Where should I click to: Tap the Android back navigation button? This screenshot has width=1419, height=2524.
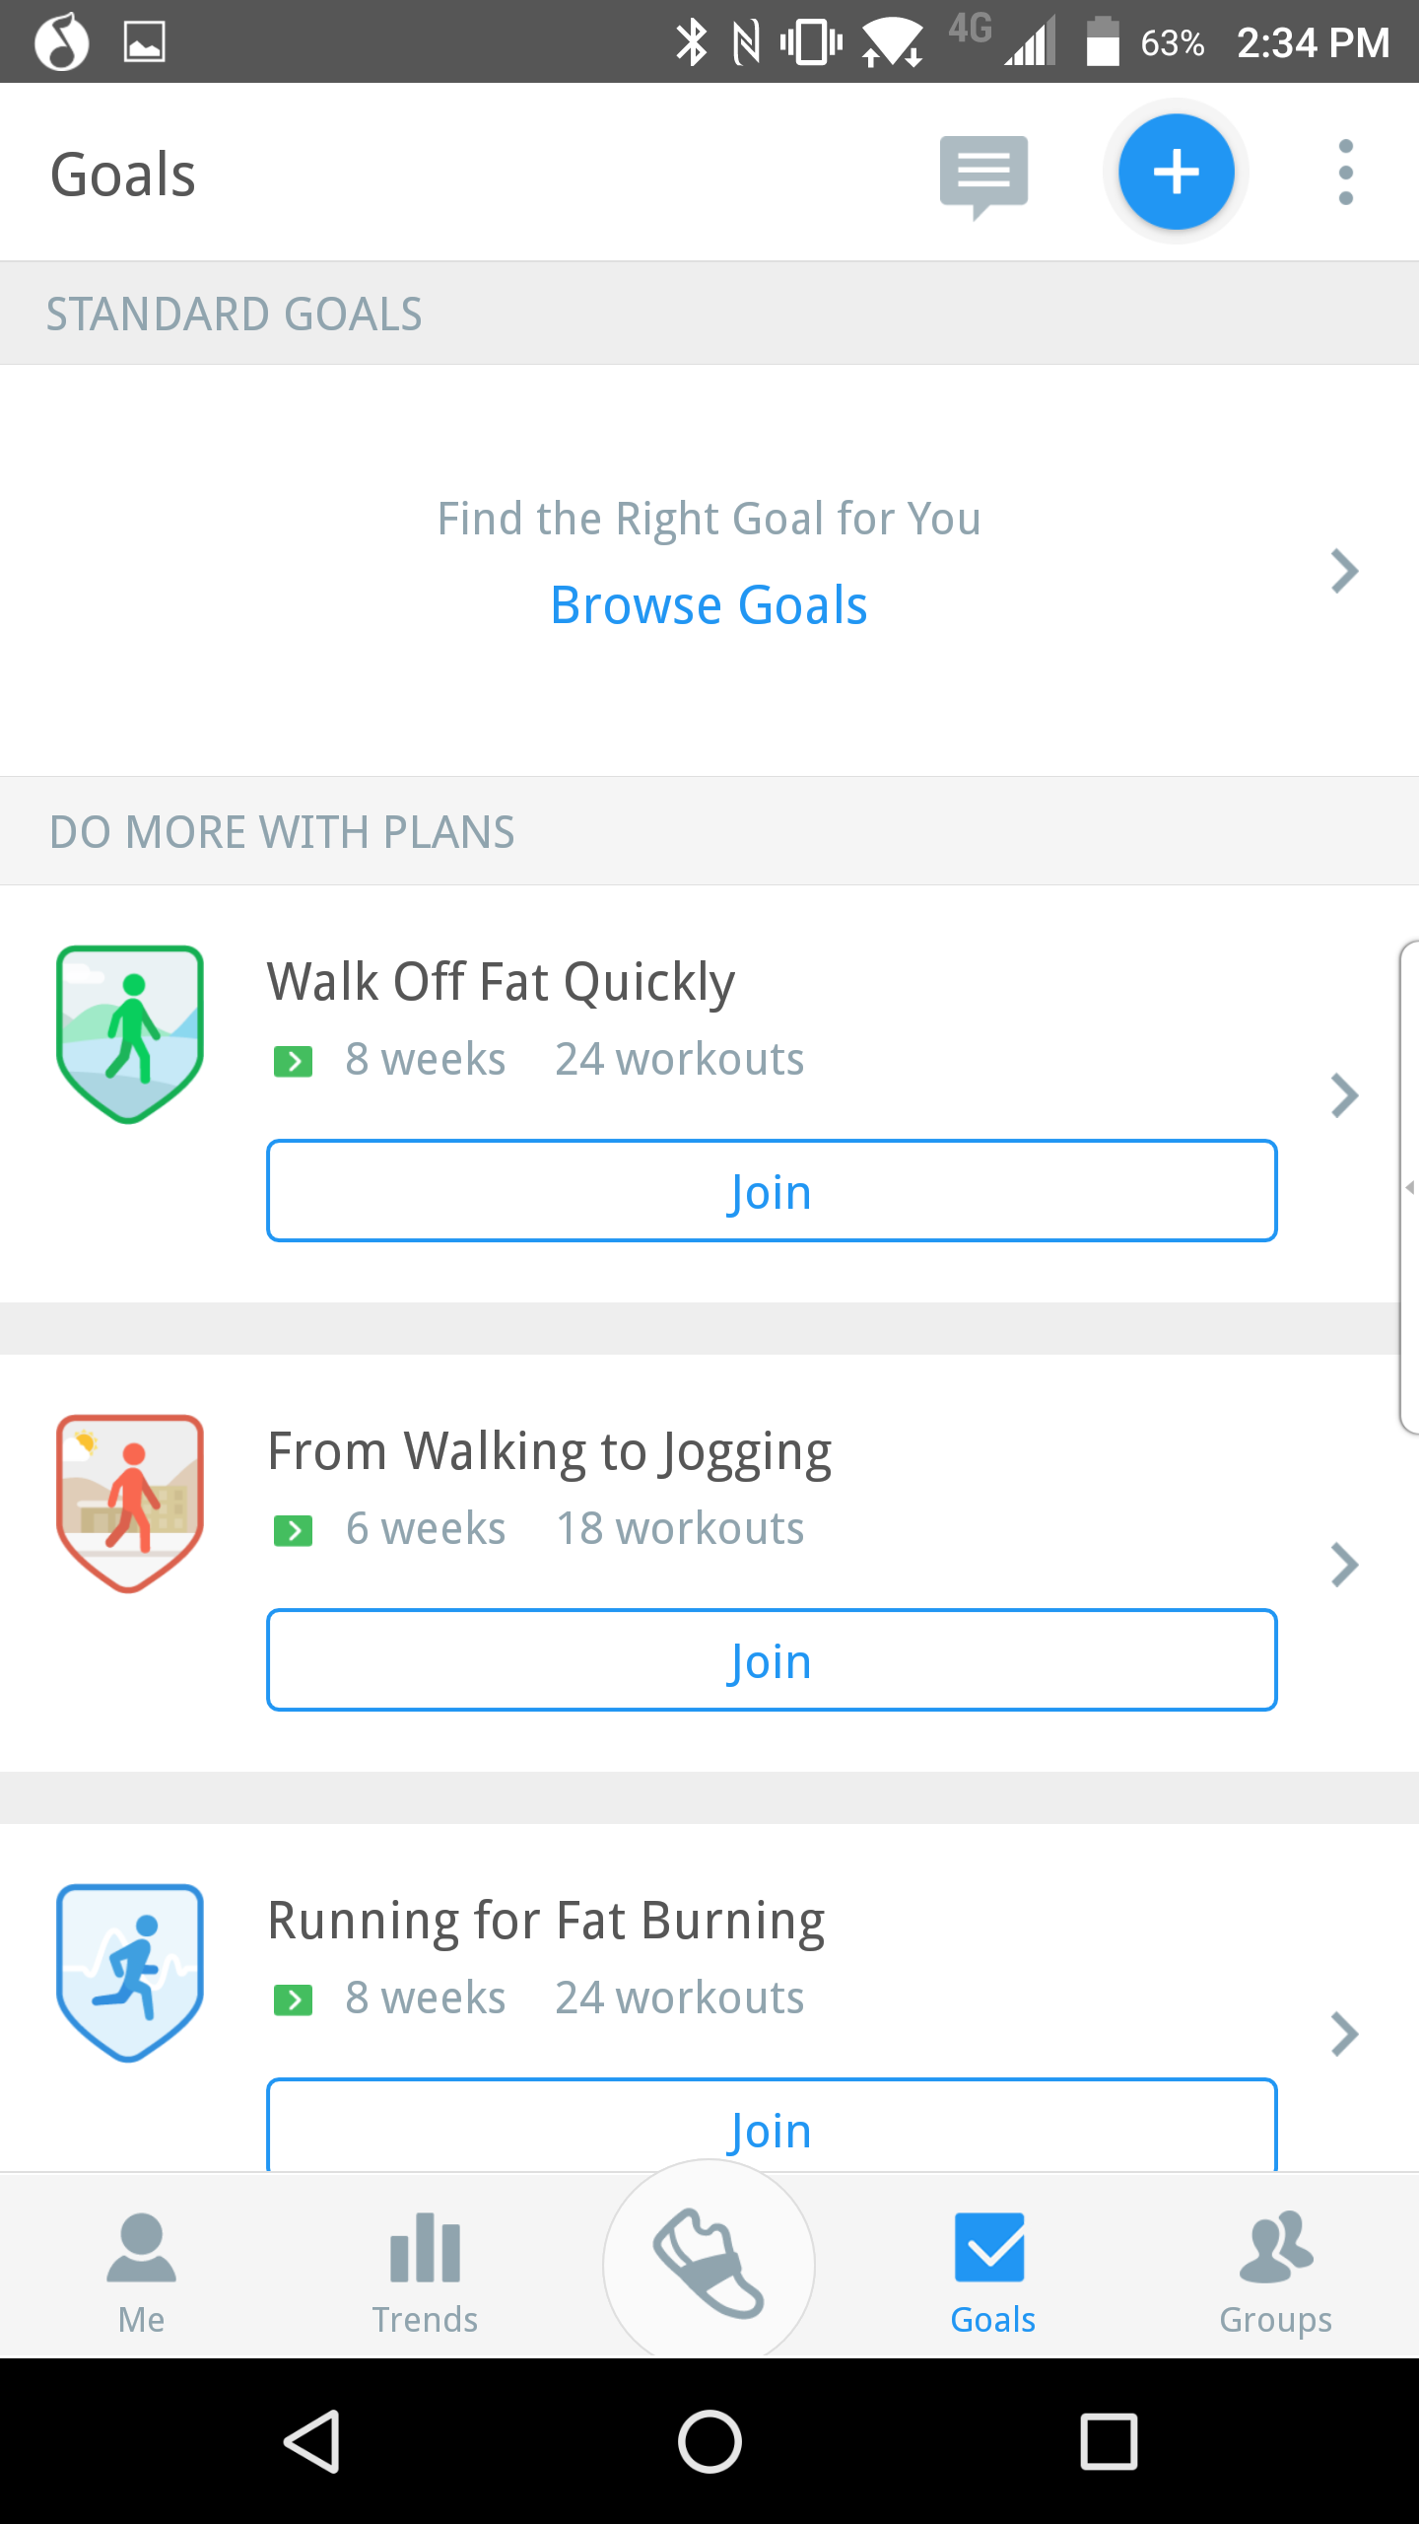point(312,2441)
